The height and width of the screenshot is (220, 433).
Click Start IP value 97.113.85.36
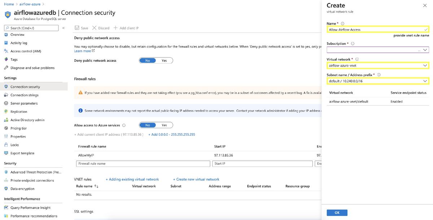(224, 155)
